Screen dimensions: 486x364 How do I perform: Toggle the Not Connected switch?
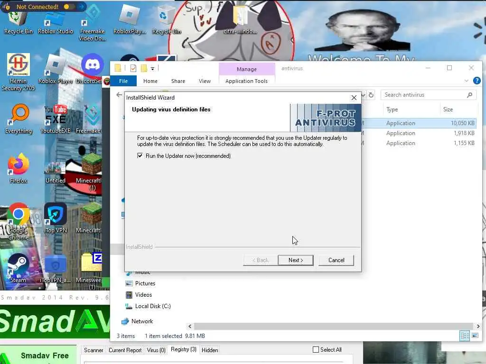pyautogui.click(x=68, y=7)
